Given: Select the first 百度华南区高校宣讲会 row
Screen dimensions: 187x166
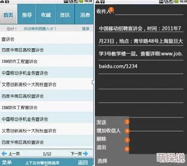Looking at the screenshot, I should coord(47,50).
